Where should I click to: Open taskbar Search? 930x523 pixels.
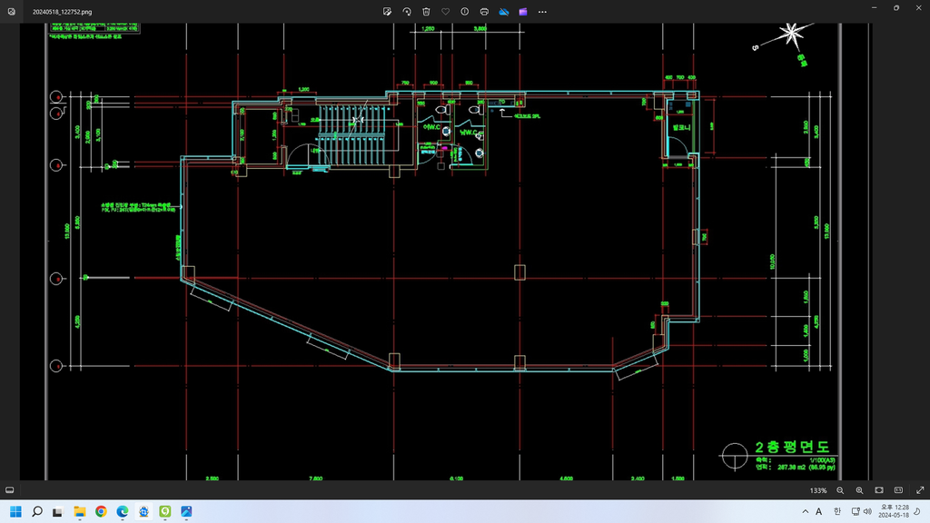(37, 511)
